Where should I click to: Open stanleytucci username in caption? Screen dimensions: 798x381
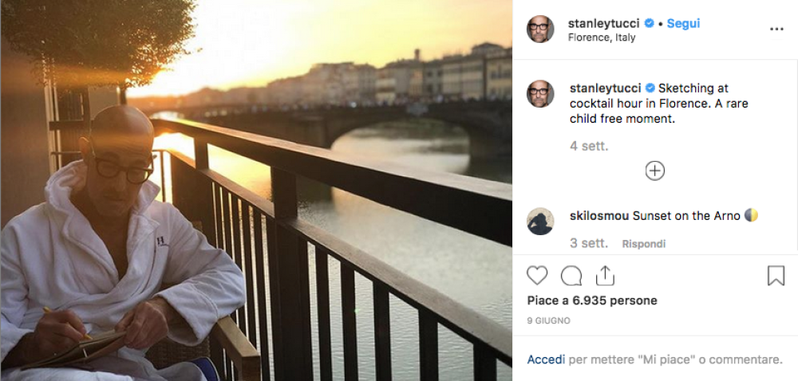pyautogui.click(x=606, y=88)
